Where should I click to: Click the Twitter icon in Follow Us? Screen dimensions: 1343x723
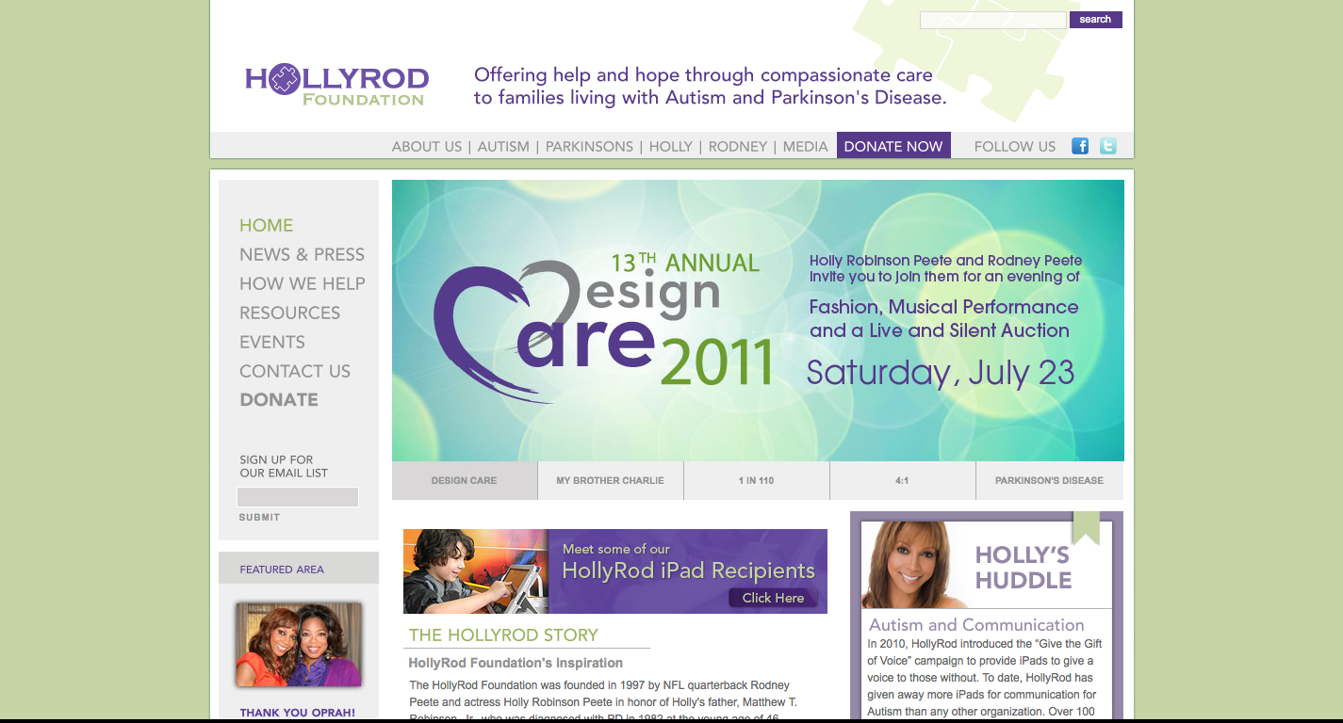tap(1107, 146)
